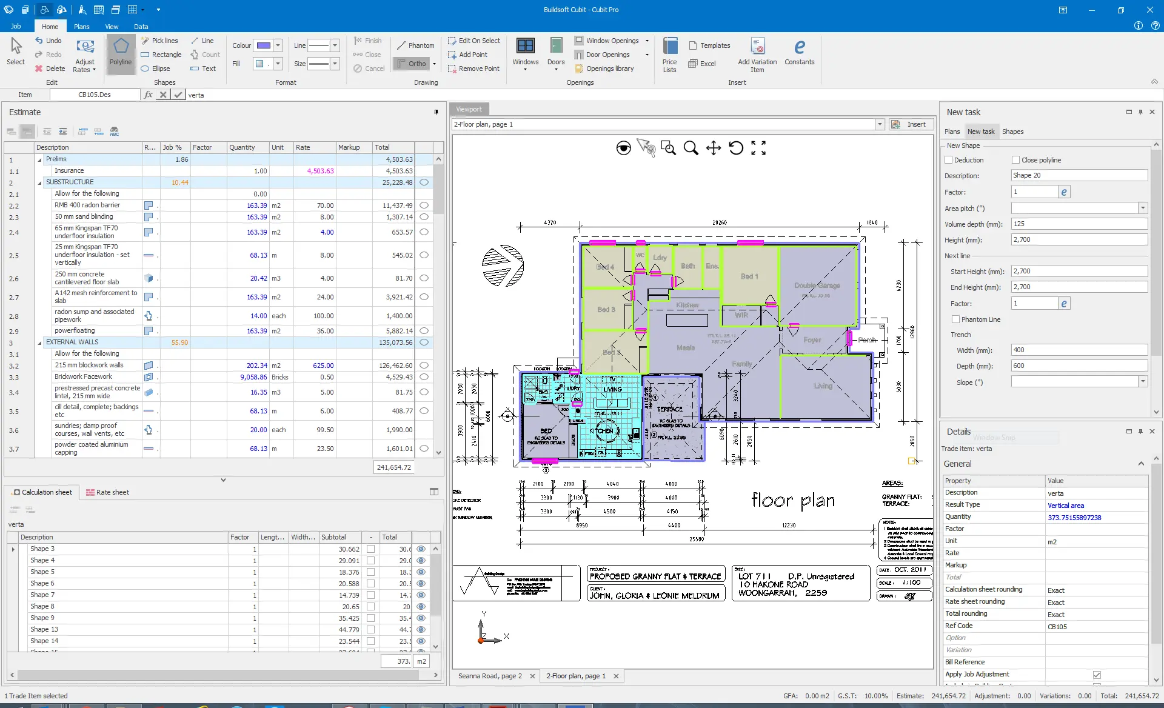Toggle visibility eye for Shape 5
1164x708 pixels.
pos(421,572)
